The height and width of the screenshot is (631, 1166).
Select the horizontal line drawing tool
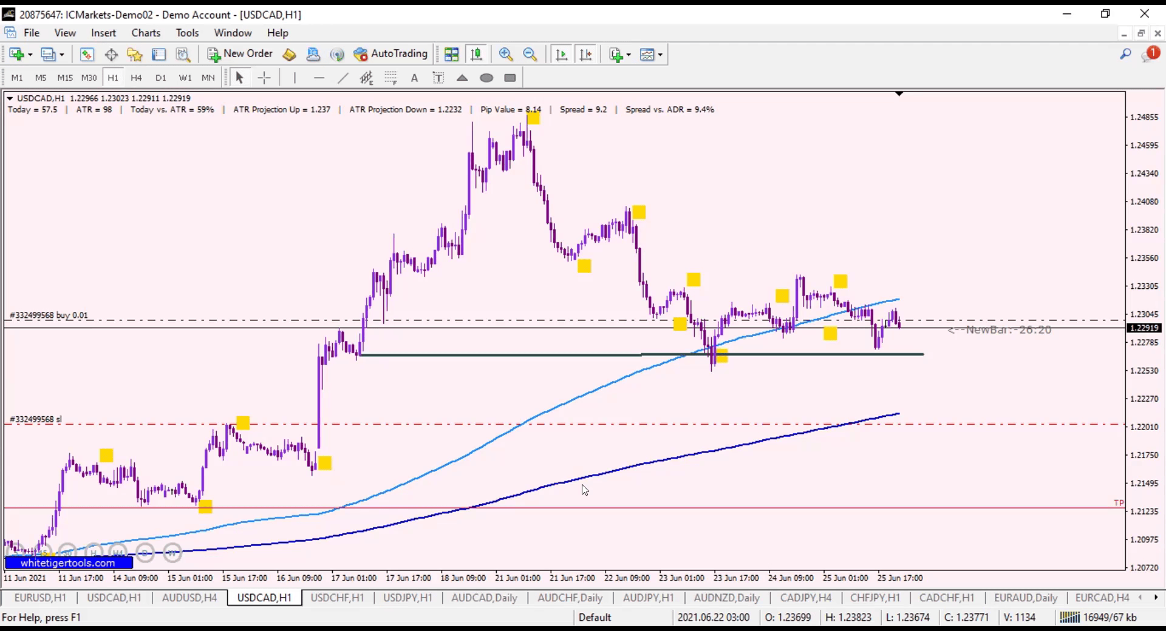319,78
